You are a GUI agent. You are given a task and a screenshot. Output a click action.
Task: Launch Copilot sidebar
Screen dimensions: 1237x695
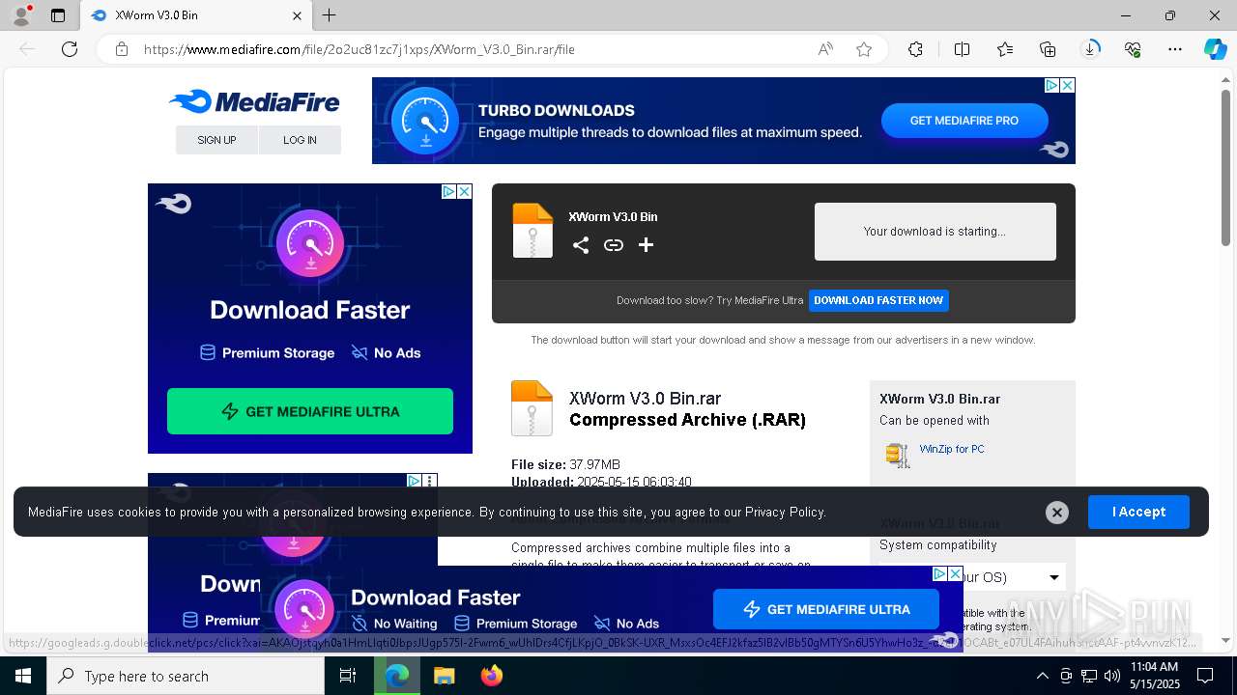[1215, 49]
